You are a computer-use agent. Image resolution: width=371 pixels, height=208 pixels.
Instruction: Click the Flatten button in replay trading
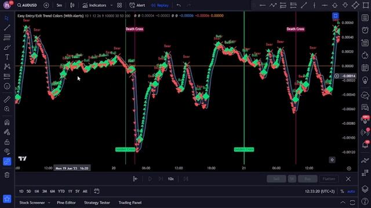329,179
